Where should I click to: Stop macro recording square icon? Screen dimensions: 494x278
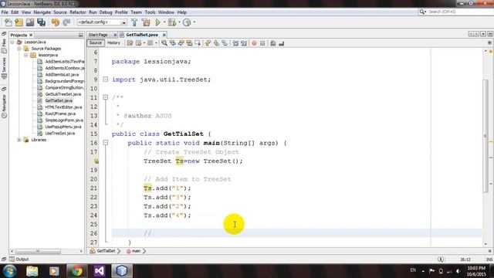tap(262, 43)
